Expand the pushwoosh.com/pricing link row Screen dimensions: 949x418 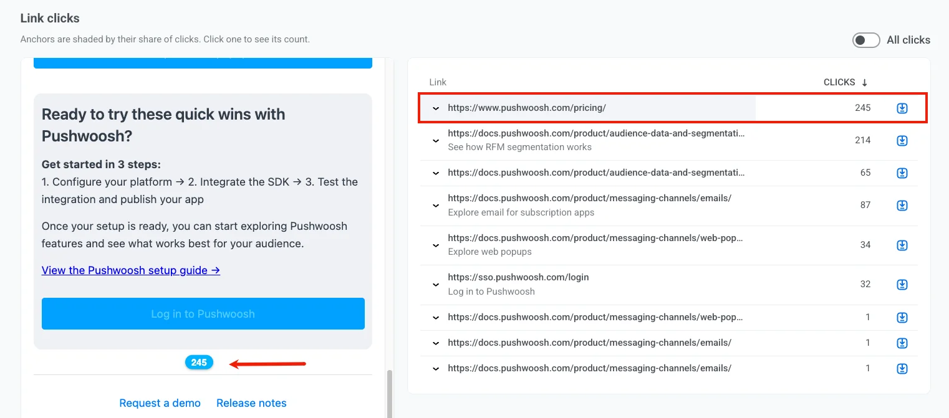pyautogui.click(x=436, y=108)
